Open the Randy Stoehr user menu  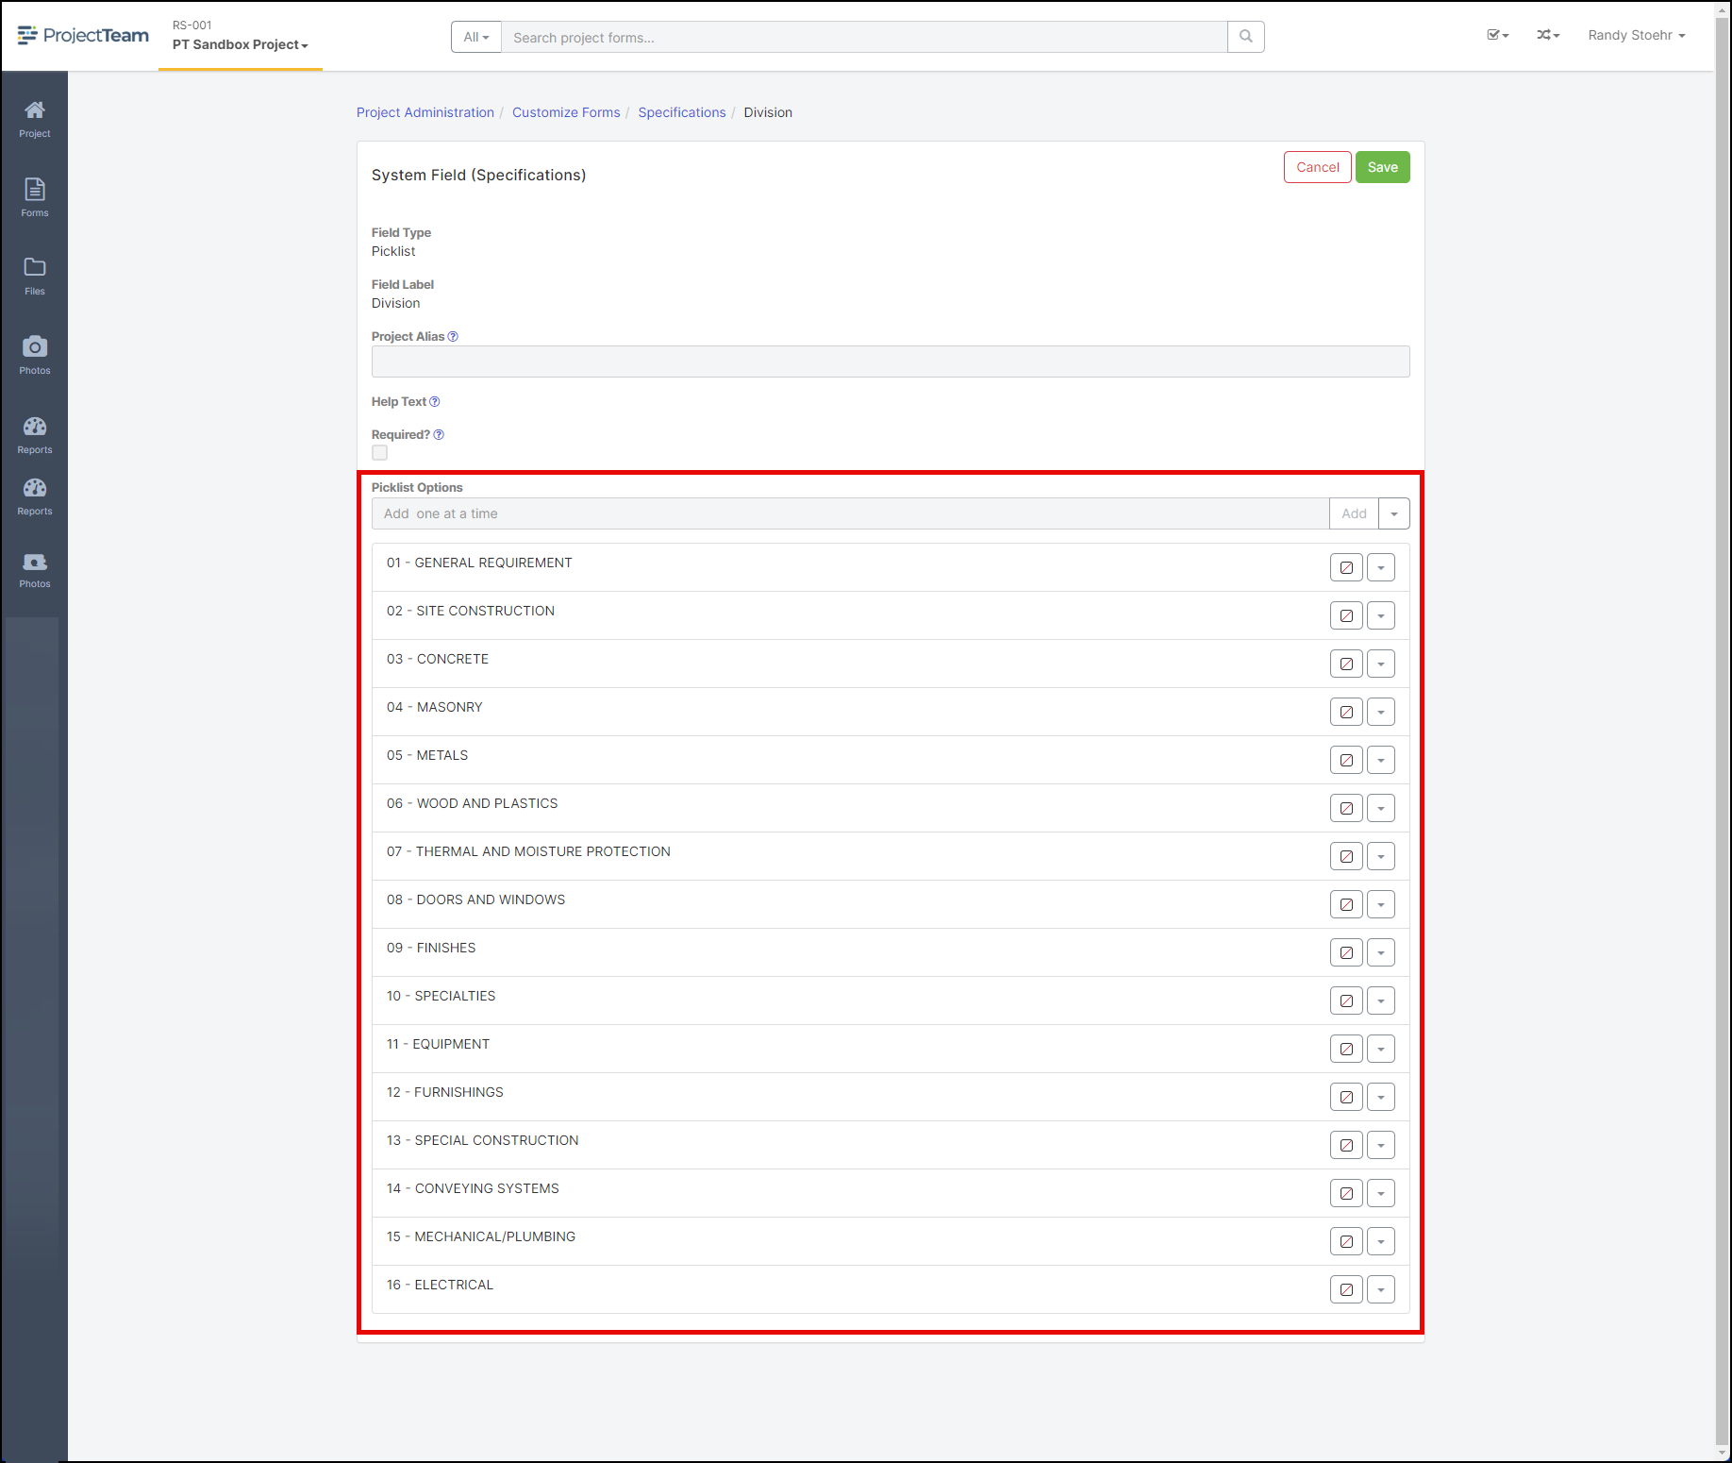[1637, 35]
